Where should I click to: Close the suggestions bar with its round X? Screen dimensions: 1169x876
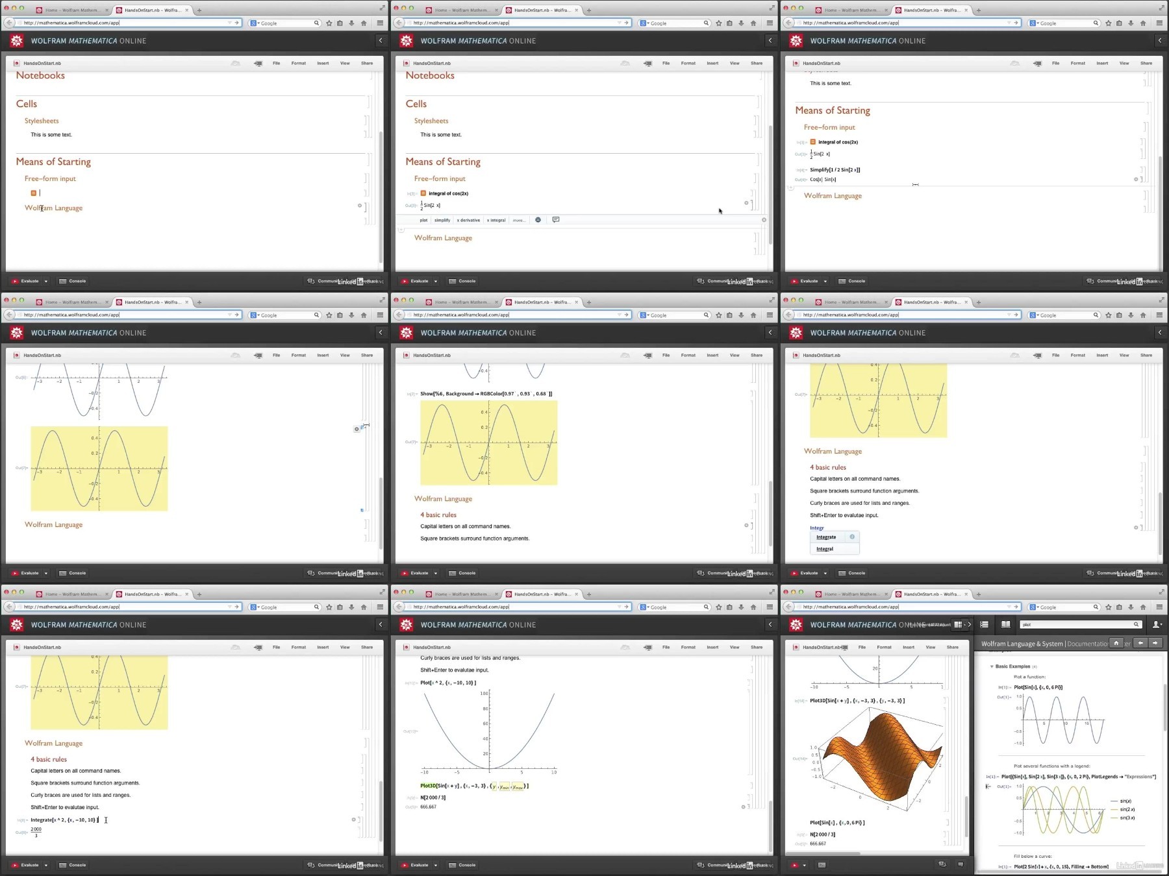(764, 220)
